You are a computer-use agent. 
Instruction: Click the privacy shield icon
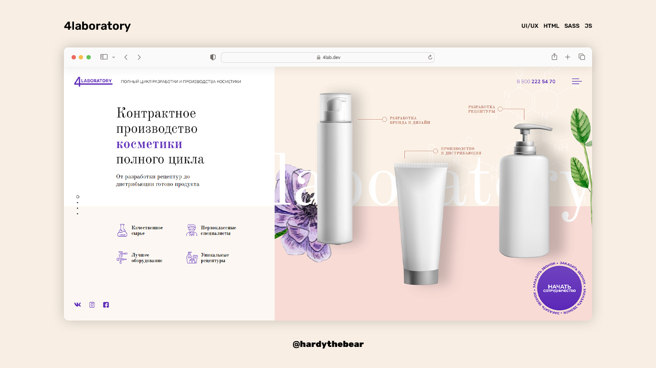click(213, 57)
